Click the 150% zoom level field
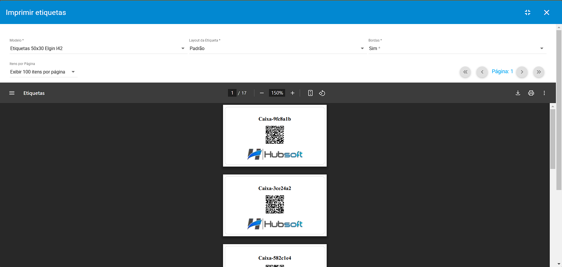 [277, 93]
